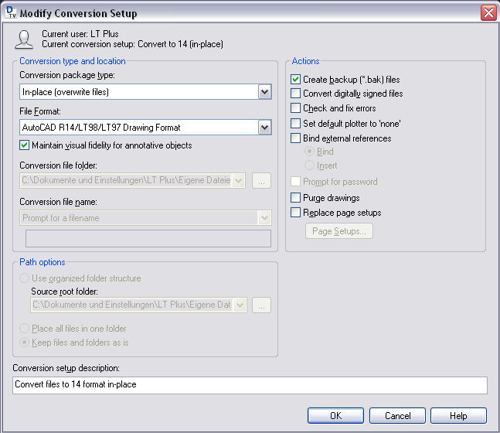Confirm the setup with the OK button
Screen dimensions: 500x433
tap(335, 416)
